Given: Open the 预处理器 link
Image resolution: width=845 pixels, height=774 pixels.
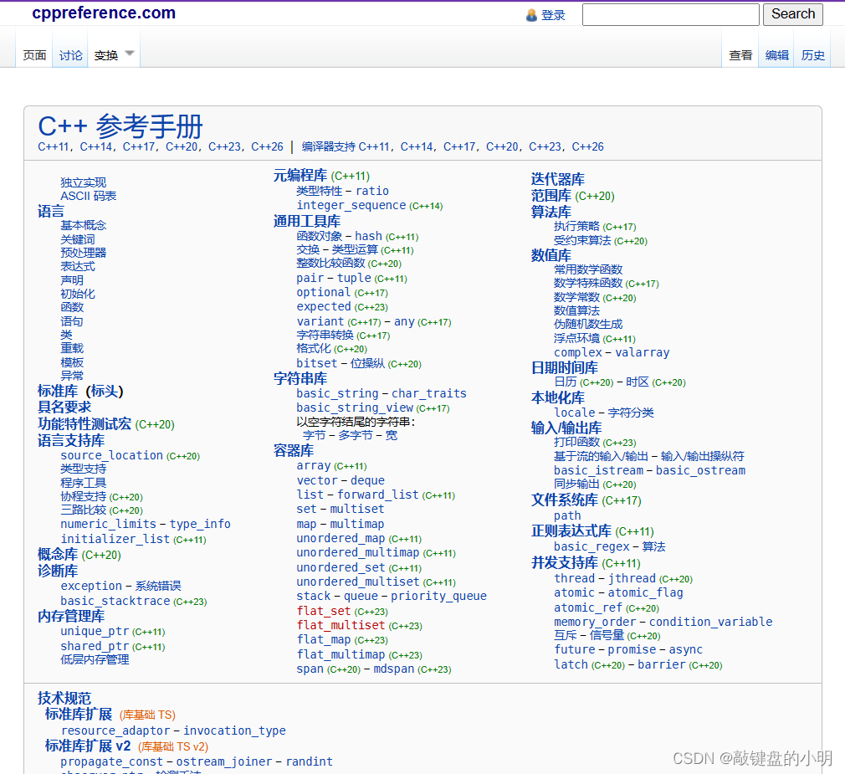Looking at the screenshot, I should point(83,252).
